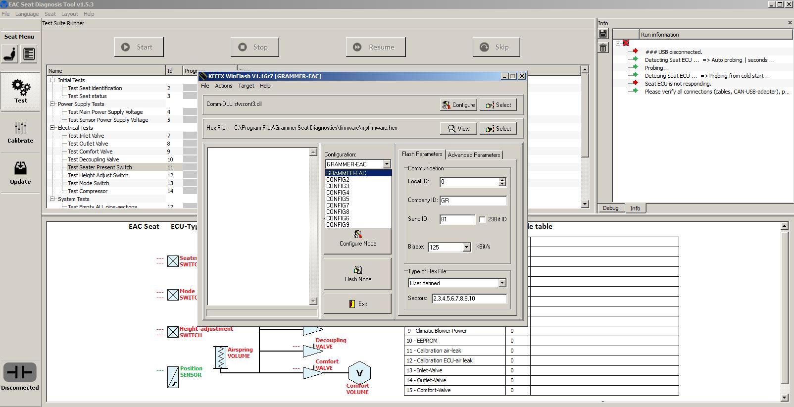Open the WinFlash Target menu
Image resolution: width=794 pixels, height=407 pixels.
coord(246,86)
